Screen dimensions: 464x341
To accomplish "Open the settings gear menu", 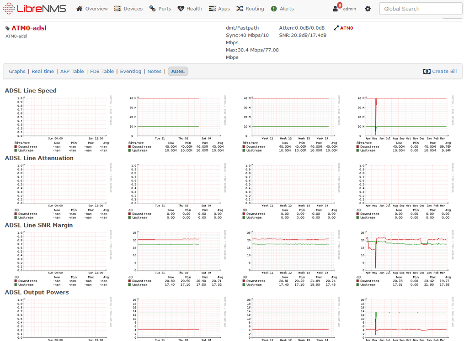I will (x=368, y=9).
